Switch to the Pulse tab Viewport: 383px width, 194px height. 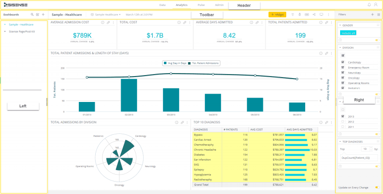coord(201,5)
